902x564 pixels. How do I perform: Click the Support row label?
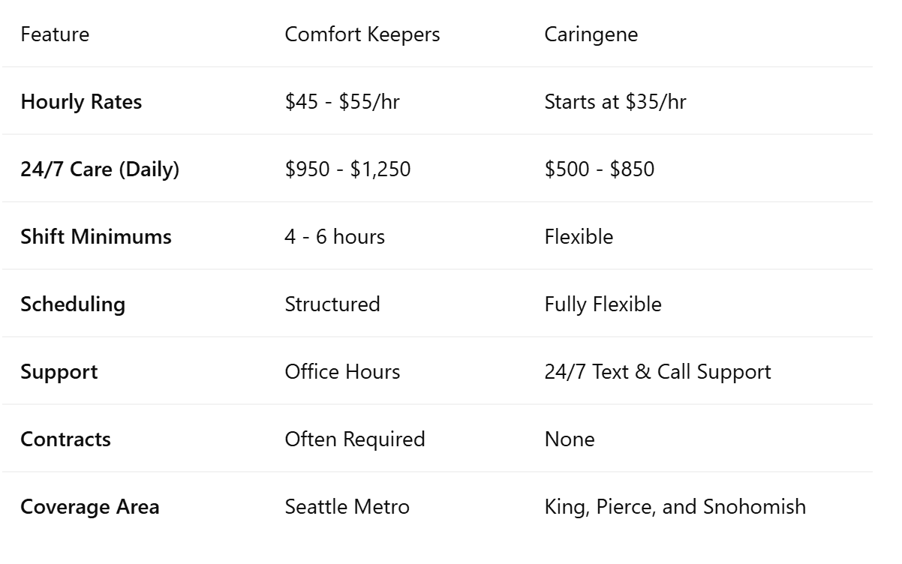[x=59, y=372]
